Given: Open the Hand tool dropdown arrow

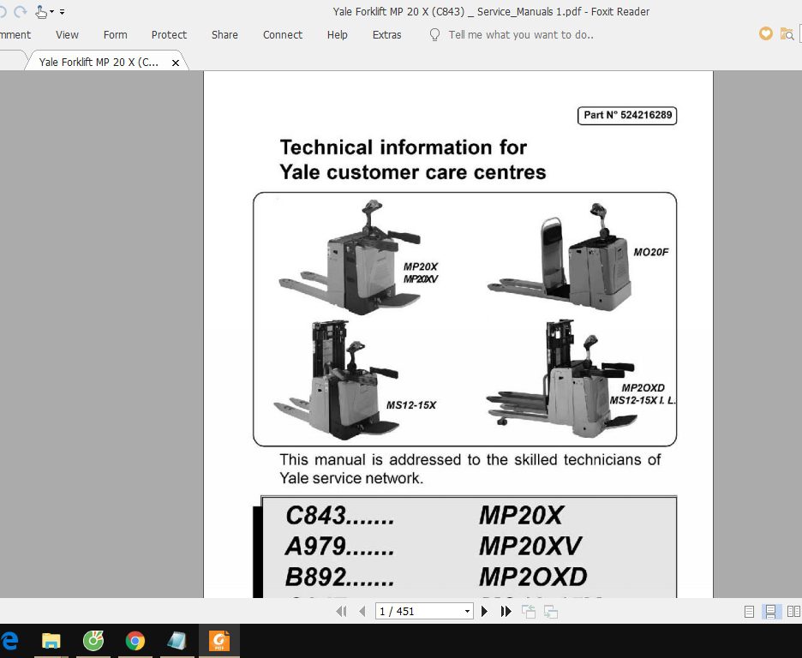Looking at the screenshot, I should pos(51,12).
